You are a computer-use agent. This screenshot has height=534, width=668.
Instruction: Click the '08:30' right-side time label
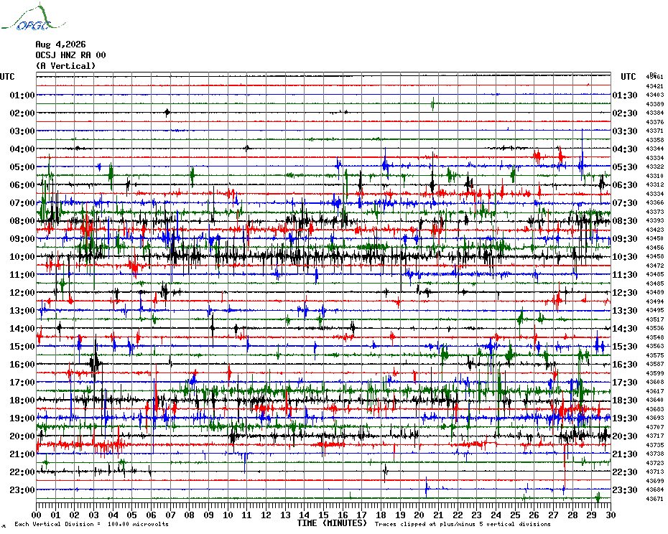(x=625, y=220)
